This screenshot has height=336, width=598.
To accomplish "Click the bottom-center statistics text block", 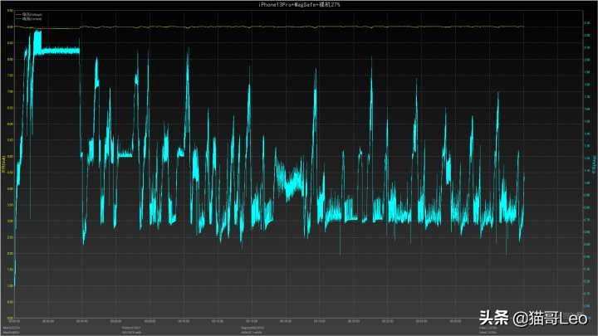I will 252,329.
